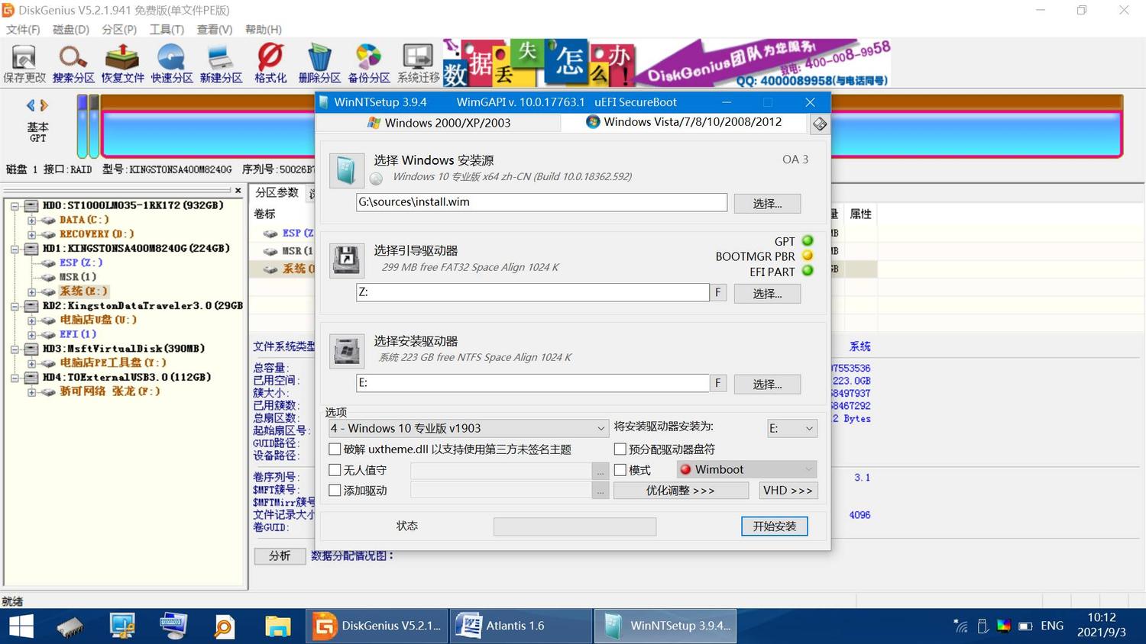Open 磁盘(D) menu
The width and height of the screenshot is (1146, 644).
(71, 29)
